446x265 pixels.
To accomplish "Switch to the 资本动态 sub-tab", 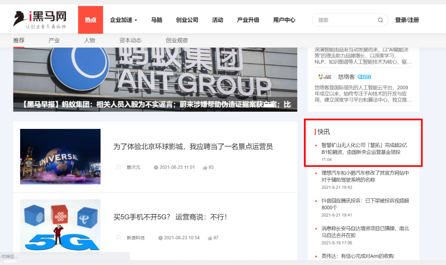I will point(130,40).
